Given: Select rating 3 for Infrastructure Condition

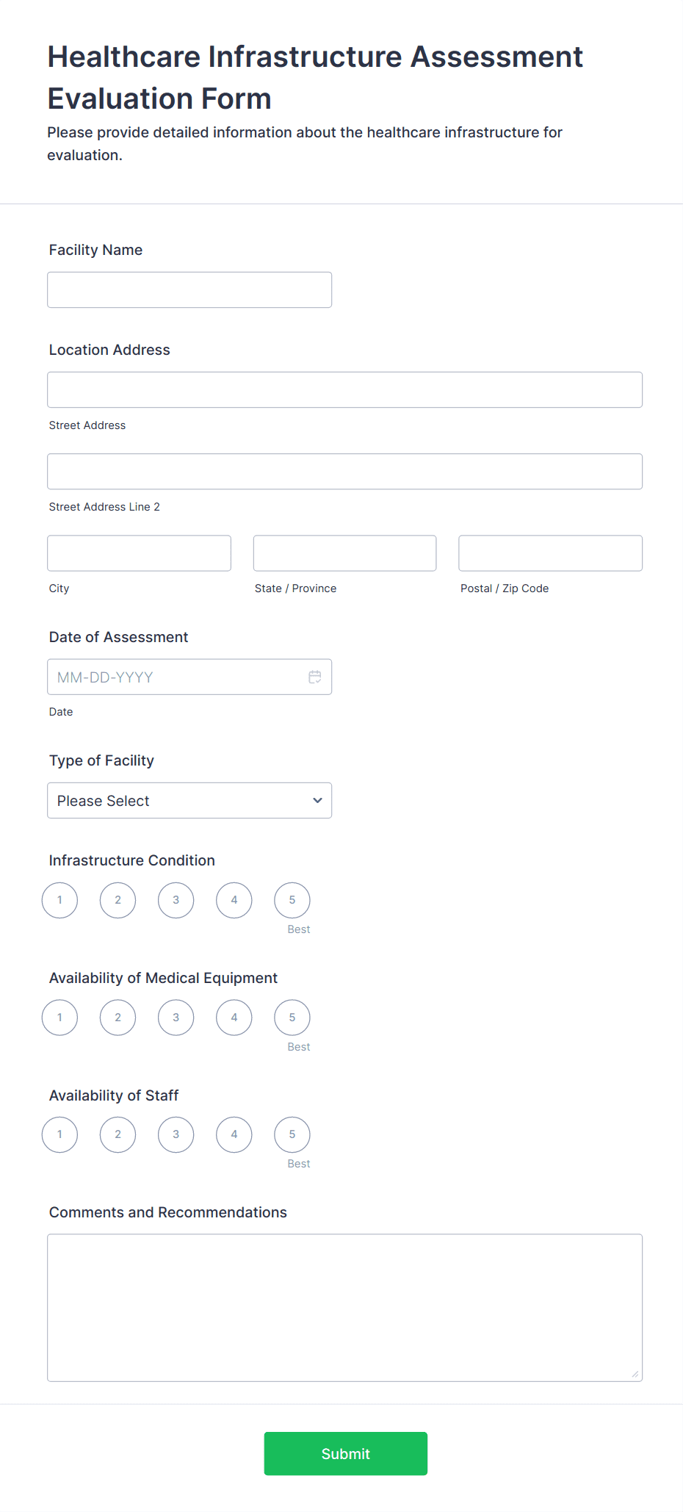Looking at the screenshot, I should click(176, 900).
